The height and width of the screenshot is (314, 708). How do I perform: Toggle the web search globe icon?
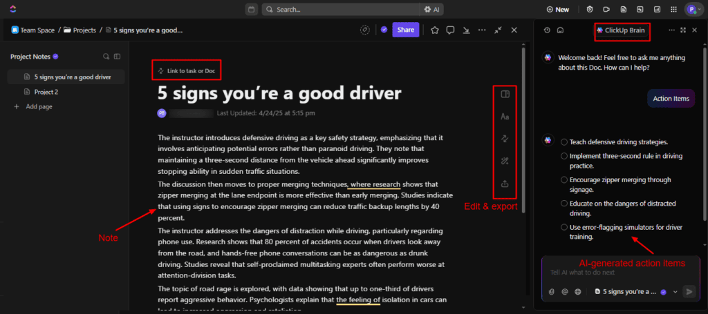(x=578, y=291)
